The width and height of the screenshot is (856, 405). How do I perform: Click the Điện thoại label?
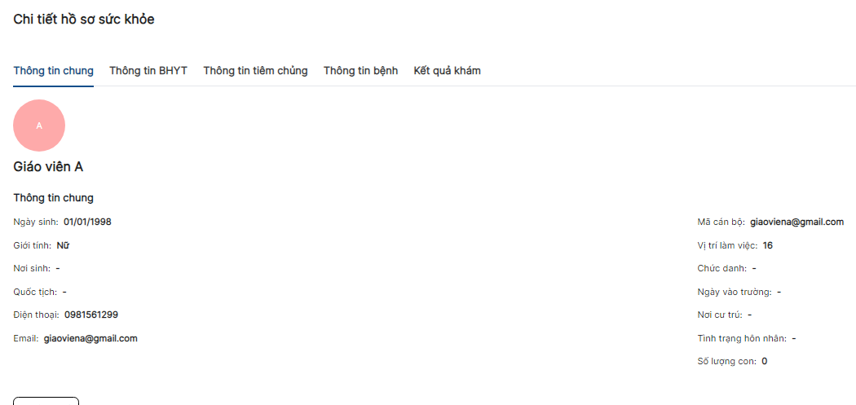pos(37,315)
